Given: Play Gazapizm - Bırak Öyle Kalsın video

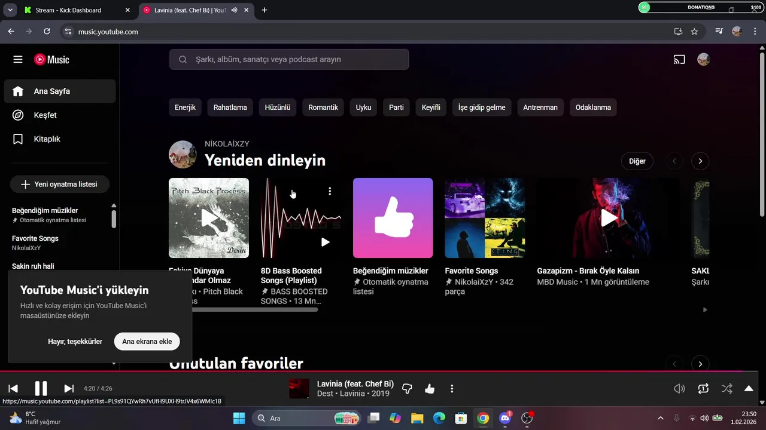Looking at the screenshot, I should (x=609, y=218).
